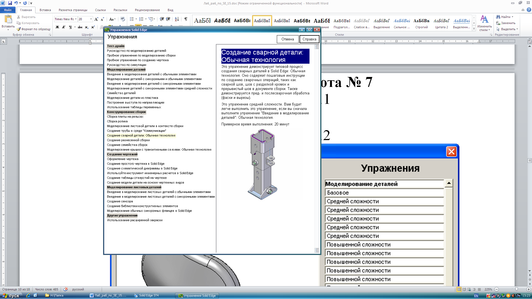Viewport: 532px width, 299px height.
Task: Open the Рассылки ribbon tab
Action: pyautogui.click(x=120, y=10)
